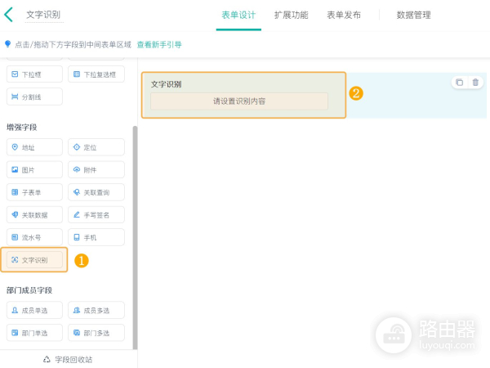Click the lightbulb tip icon

(x=8, y=44)
